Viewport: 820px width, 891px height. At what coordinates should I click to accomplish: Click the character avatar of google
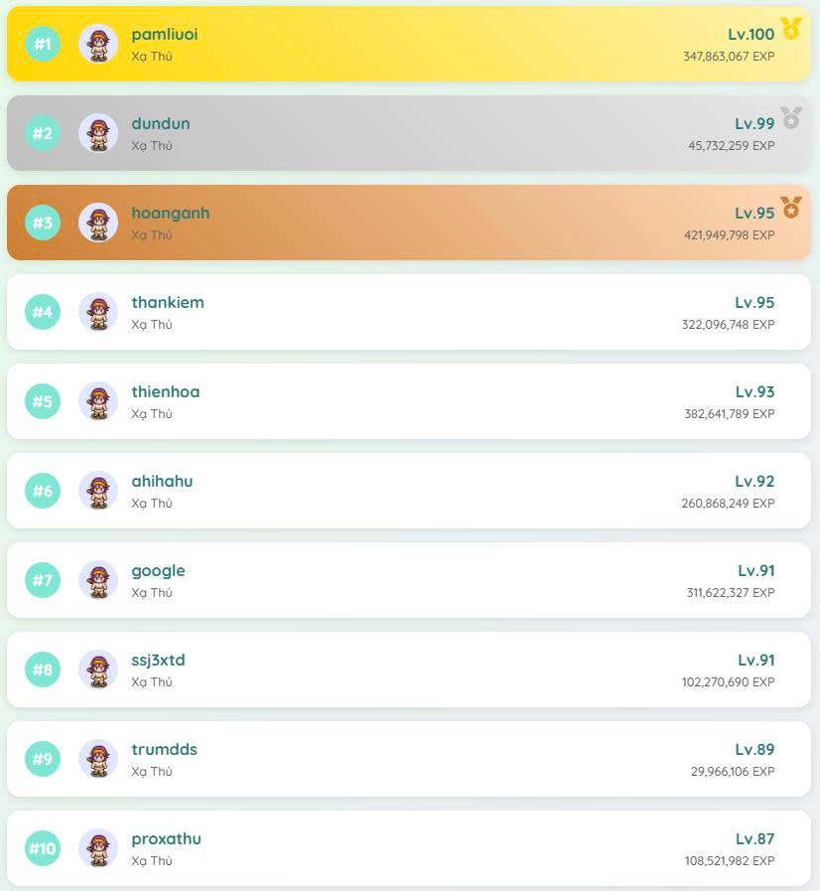point(98,580)
